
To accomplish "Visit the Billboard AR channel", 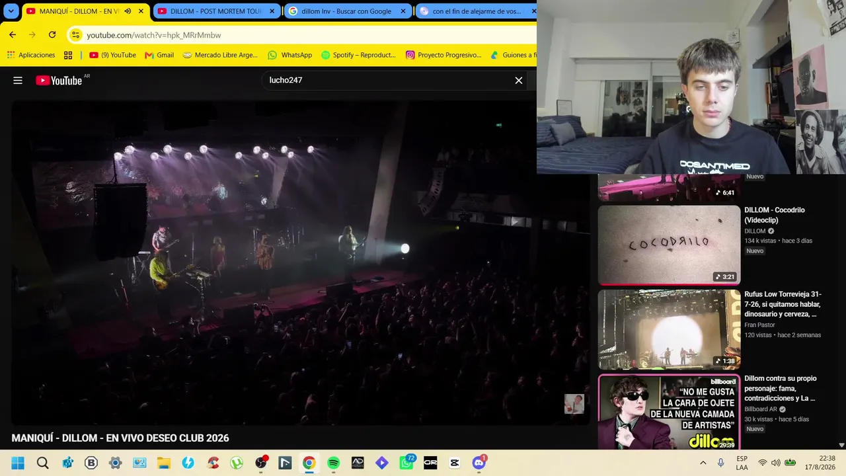I will 761,409.
